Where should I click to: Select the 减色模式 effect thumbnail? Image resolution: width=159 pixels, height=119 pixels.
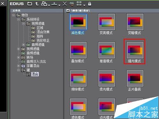tap(78, 22)
